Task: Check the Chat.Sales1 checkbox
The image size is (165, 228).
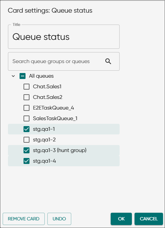Action: coord(27,87)
